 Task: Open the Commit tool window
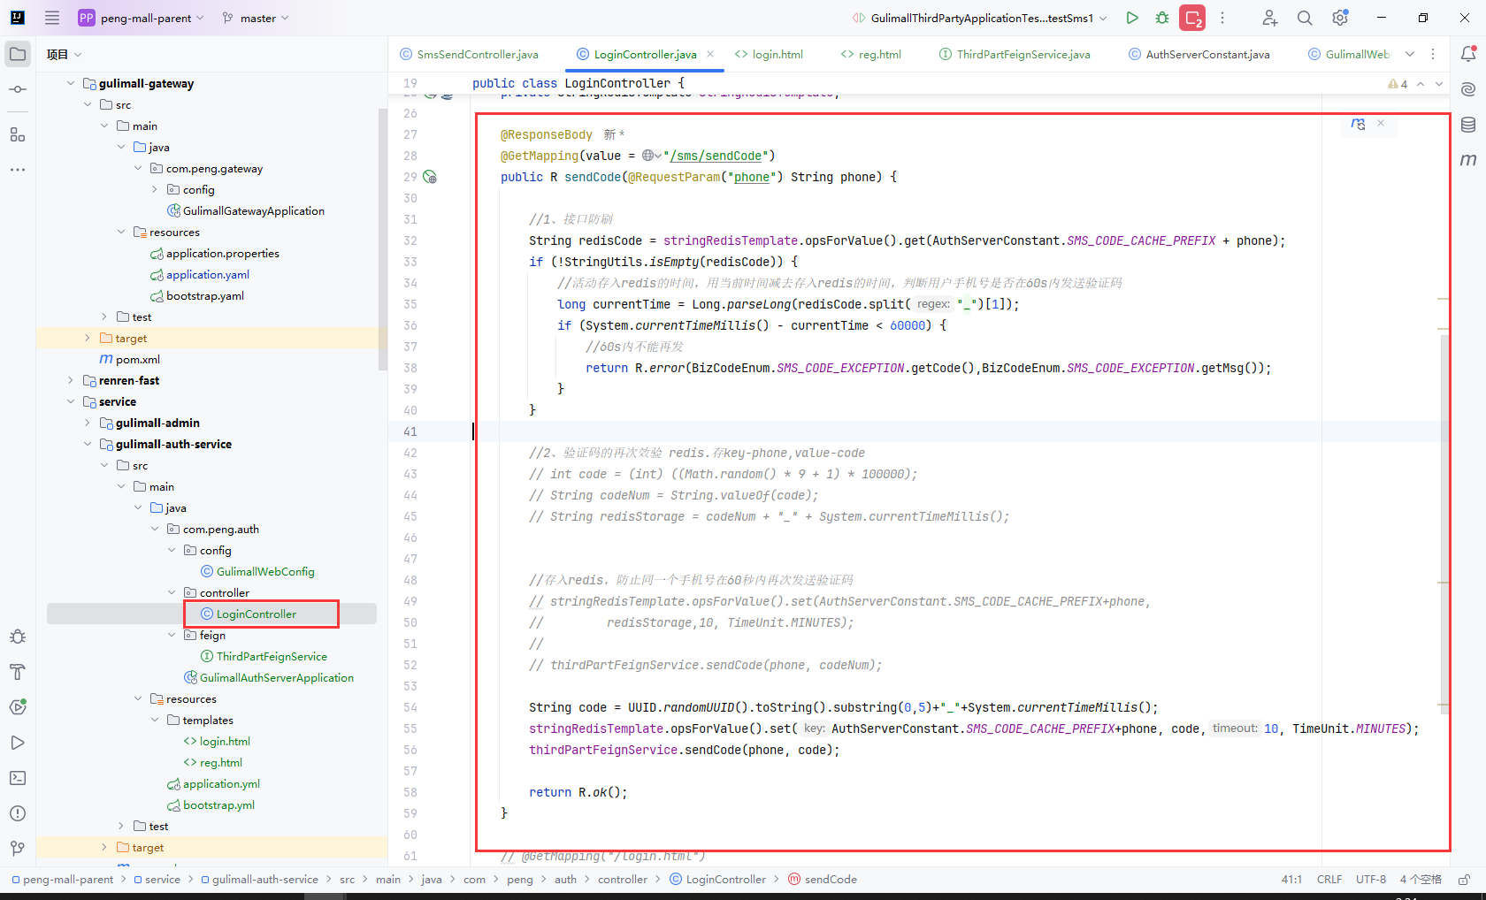tap(18, 89)
